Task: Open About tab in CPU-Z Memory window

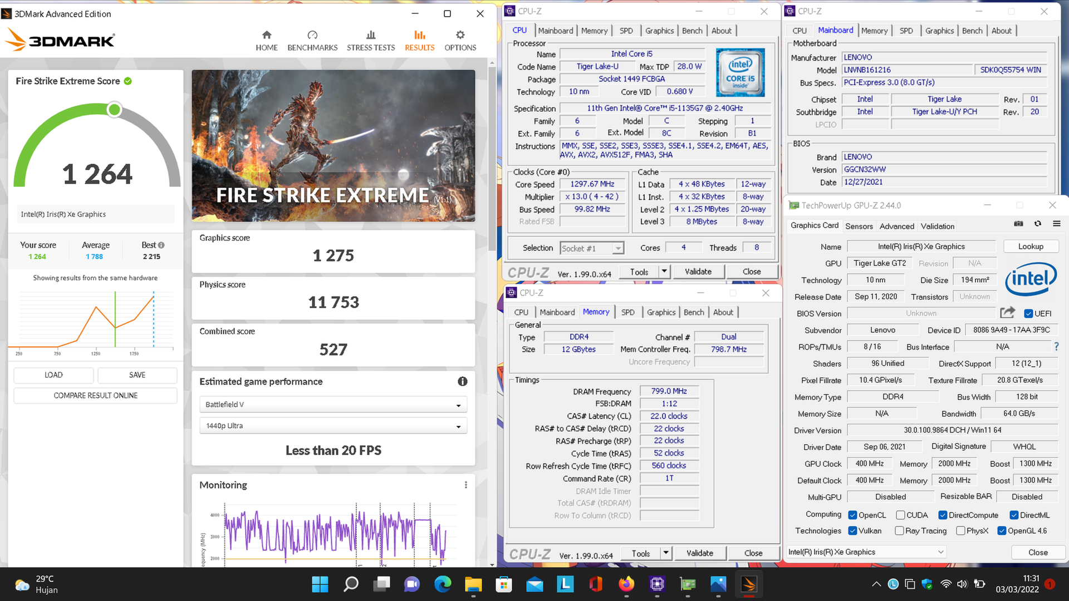Action: point(723,312)
